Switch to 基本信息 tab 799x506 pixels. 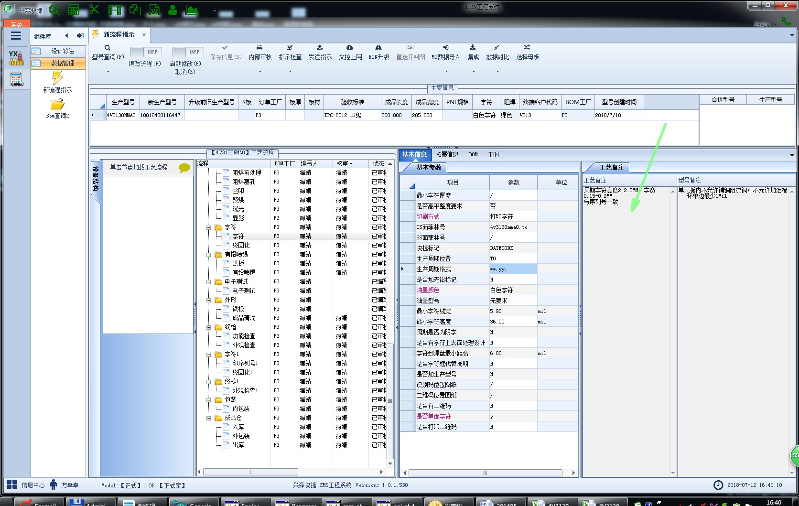[x=414, y=154]
